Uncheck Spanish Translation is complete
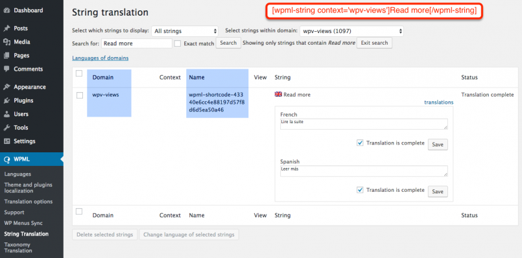This screenshot has width=522, height=258. tap(360, 190)
